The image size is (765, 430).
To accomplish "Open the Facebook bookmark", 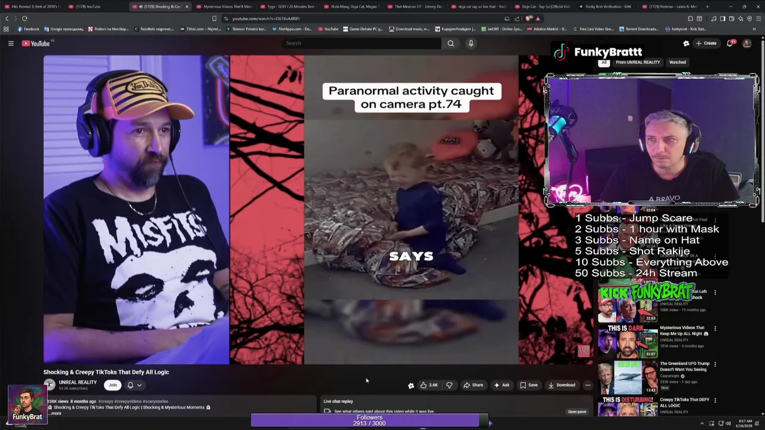I will 28,29.
